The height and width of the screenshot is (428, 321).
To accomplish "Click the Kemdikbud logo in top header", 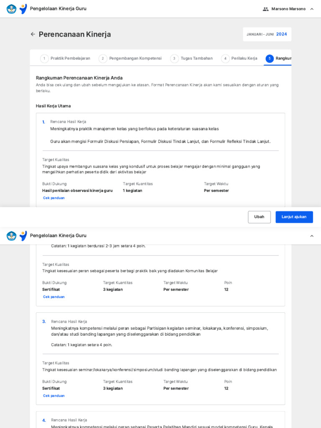I will (11, 9).
